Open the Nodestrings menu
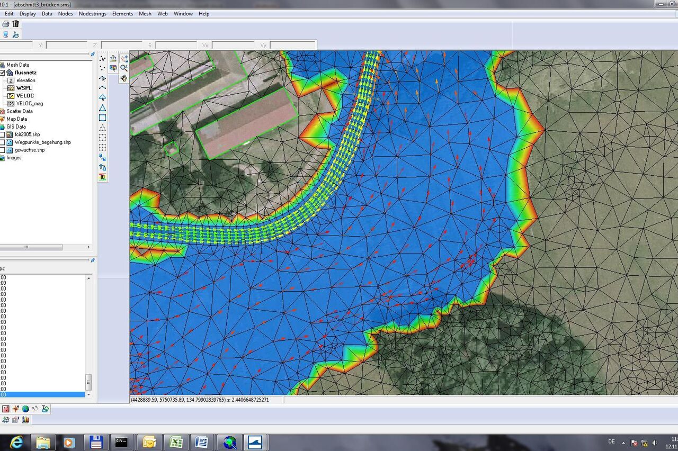Viewport: 678px width, 451px height. pos(92,14)
